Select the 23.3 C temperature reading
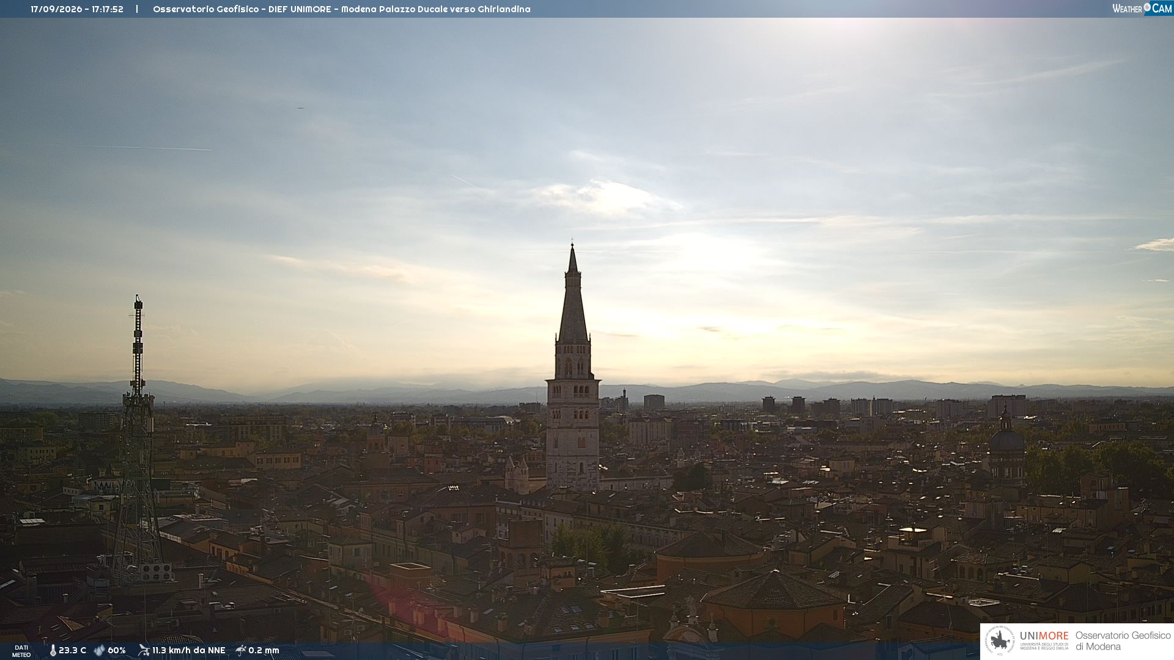Image resolution: width=1174 pixels, height=660 pixels. [x=72, y=650]
